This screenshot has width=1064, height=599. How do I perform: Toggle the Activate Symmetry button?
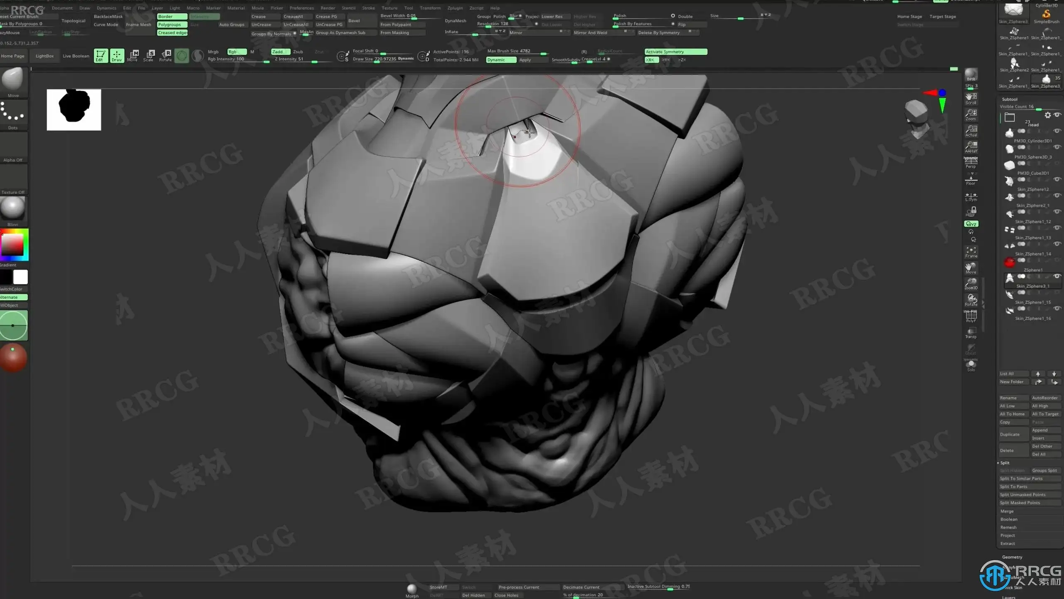(x=675, y=52)
